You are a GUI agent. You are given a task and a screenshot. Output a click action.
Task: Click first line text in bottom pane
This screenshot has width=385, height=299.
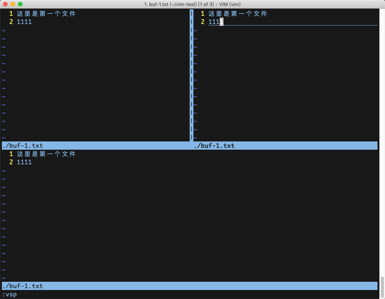[x=46, y=154]
